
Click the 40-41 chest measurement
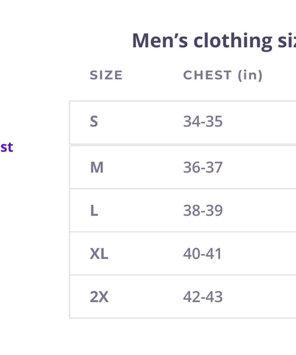pos(202,254)
